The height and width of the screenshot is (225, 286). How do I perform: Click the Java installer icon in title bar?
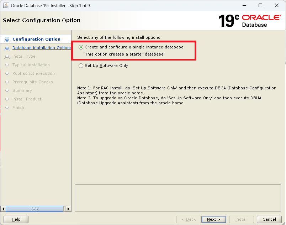coord(6,6)
